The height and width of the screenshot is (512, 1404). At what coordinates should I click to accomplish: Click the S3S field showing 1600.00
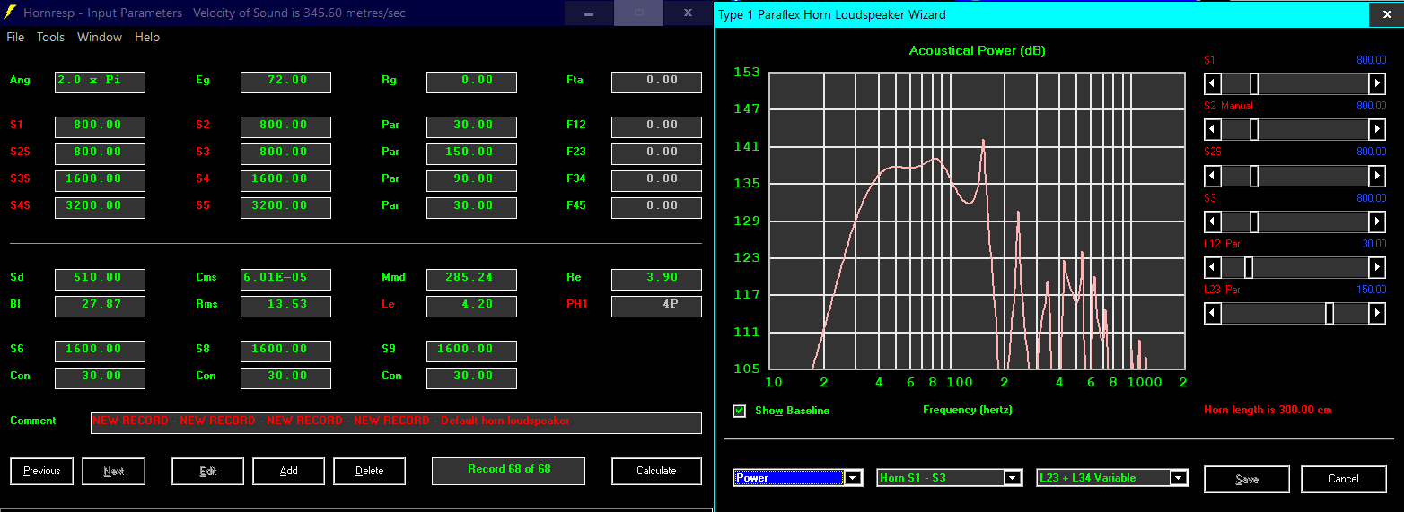point(100,180)
